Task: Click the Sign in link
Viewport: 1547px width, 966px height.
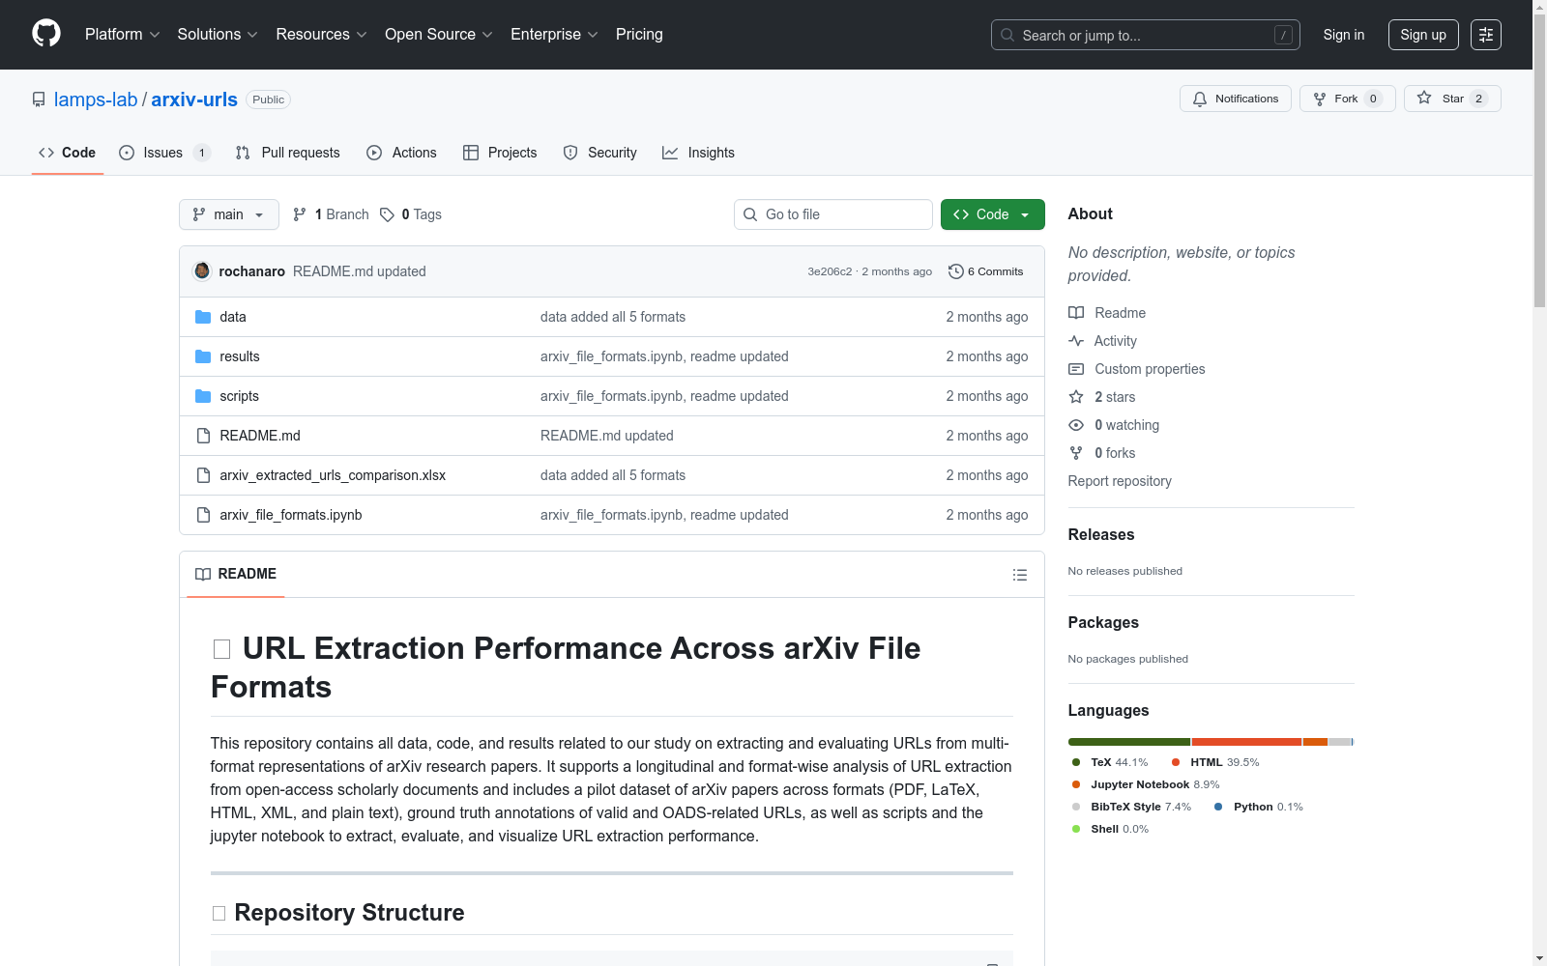Action: pyautogui.click(x=1344, y=35)
